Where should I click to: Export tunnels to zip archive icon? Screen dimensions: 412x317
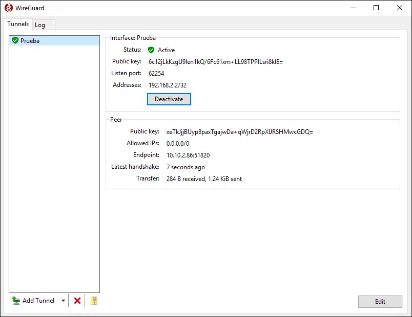(94, 301)
